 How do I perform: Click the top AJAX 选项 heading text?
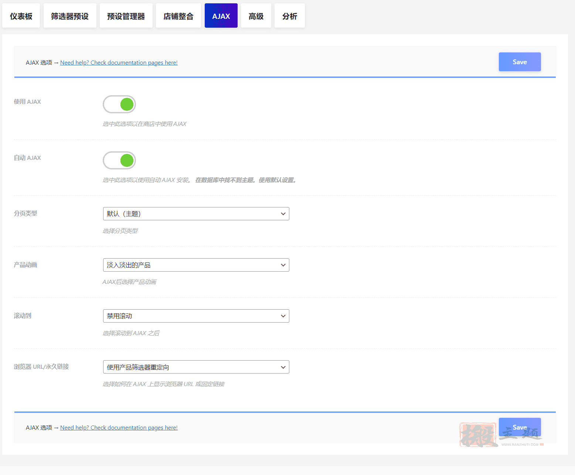click(39, 63)
